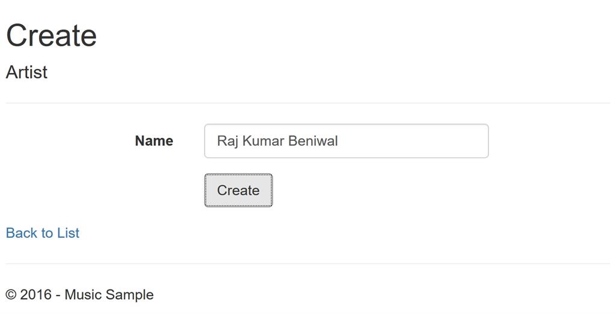Click the bold Name field label
The width and height of the screenshot is (615, 314).
154,141
